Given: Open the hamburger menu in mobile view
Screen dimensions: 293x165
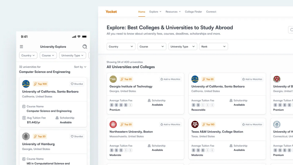Looking at the screenshot, I should (x=21, y=46).
